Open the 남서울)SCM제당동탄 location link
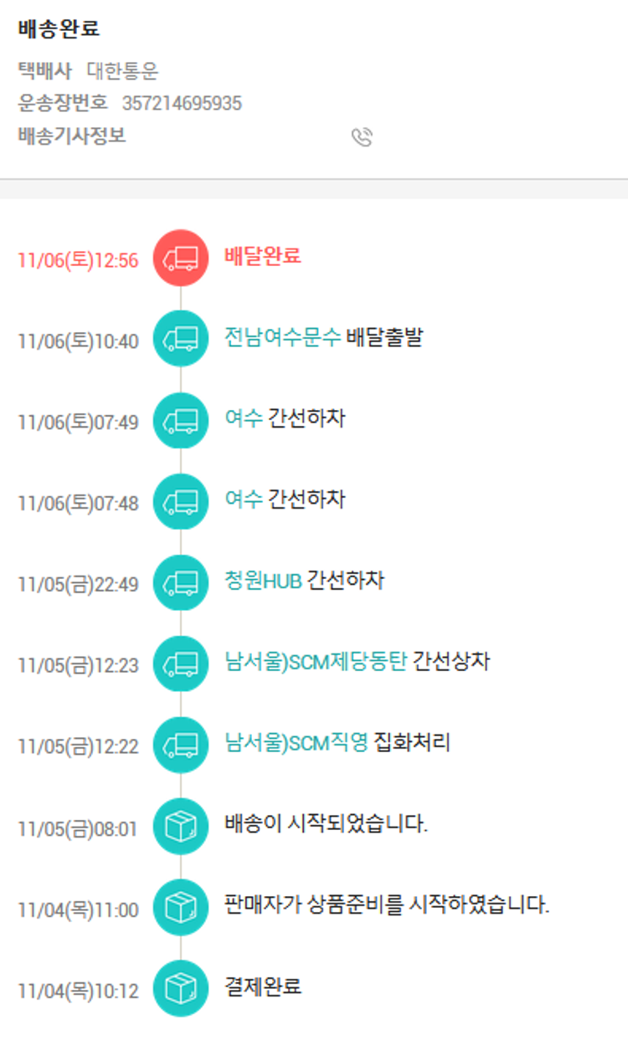Screen dimensions: 628x1045 point(316,662)
